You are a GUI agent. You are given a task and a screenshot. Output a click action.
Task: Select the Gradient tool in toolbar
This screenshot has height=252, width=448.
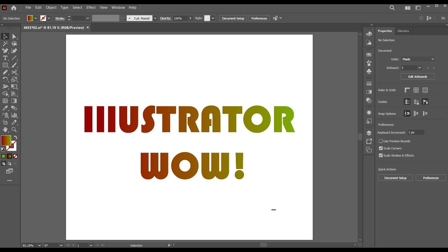14,101
